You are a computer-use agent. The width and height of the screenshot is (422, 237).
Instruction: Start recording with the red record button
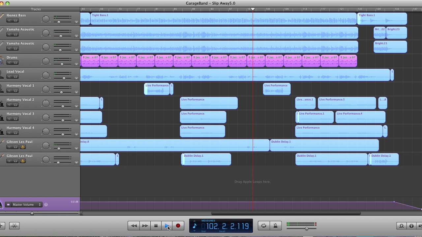coord(178,226)
